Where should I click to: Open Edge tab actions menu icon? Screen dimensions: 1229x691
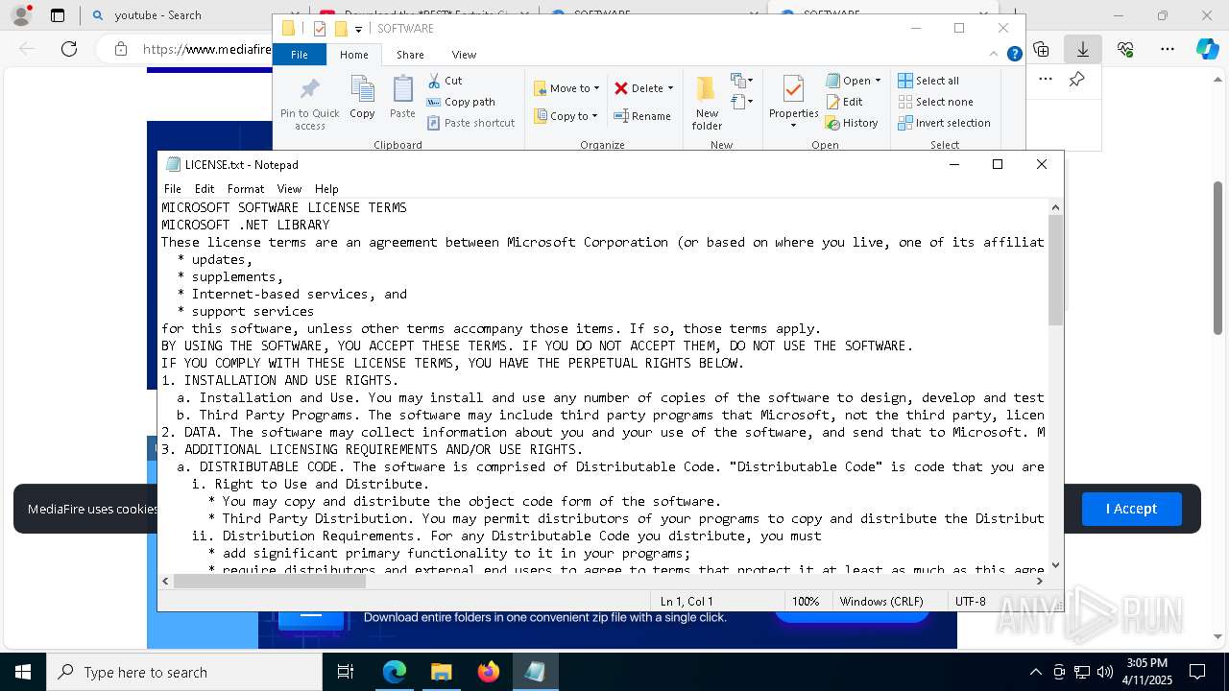(x=58, y=15)
